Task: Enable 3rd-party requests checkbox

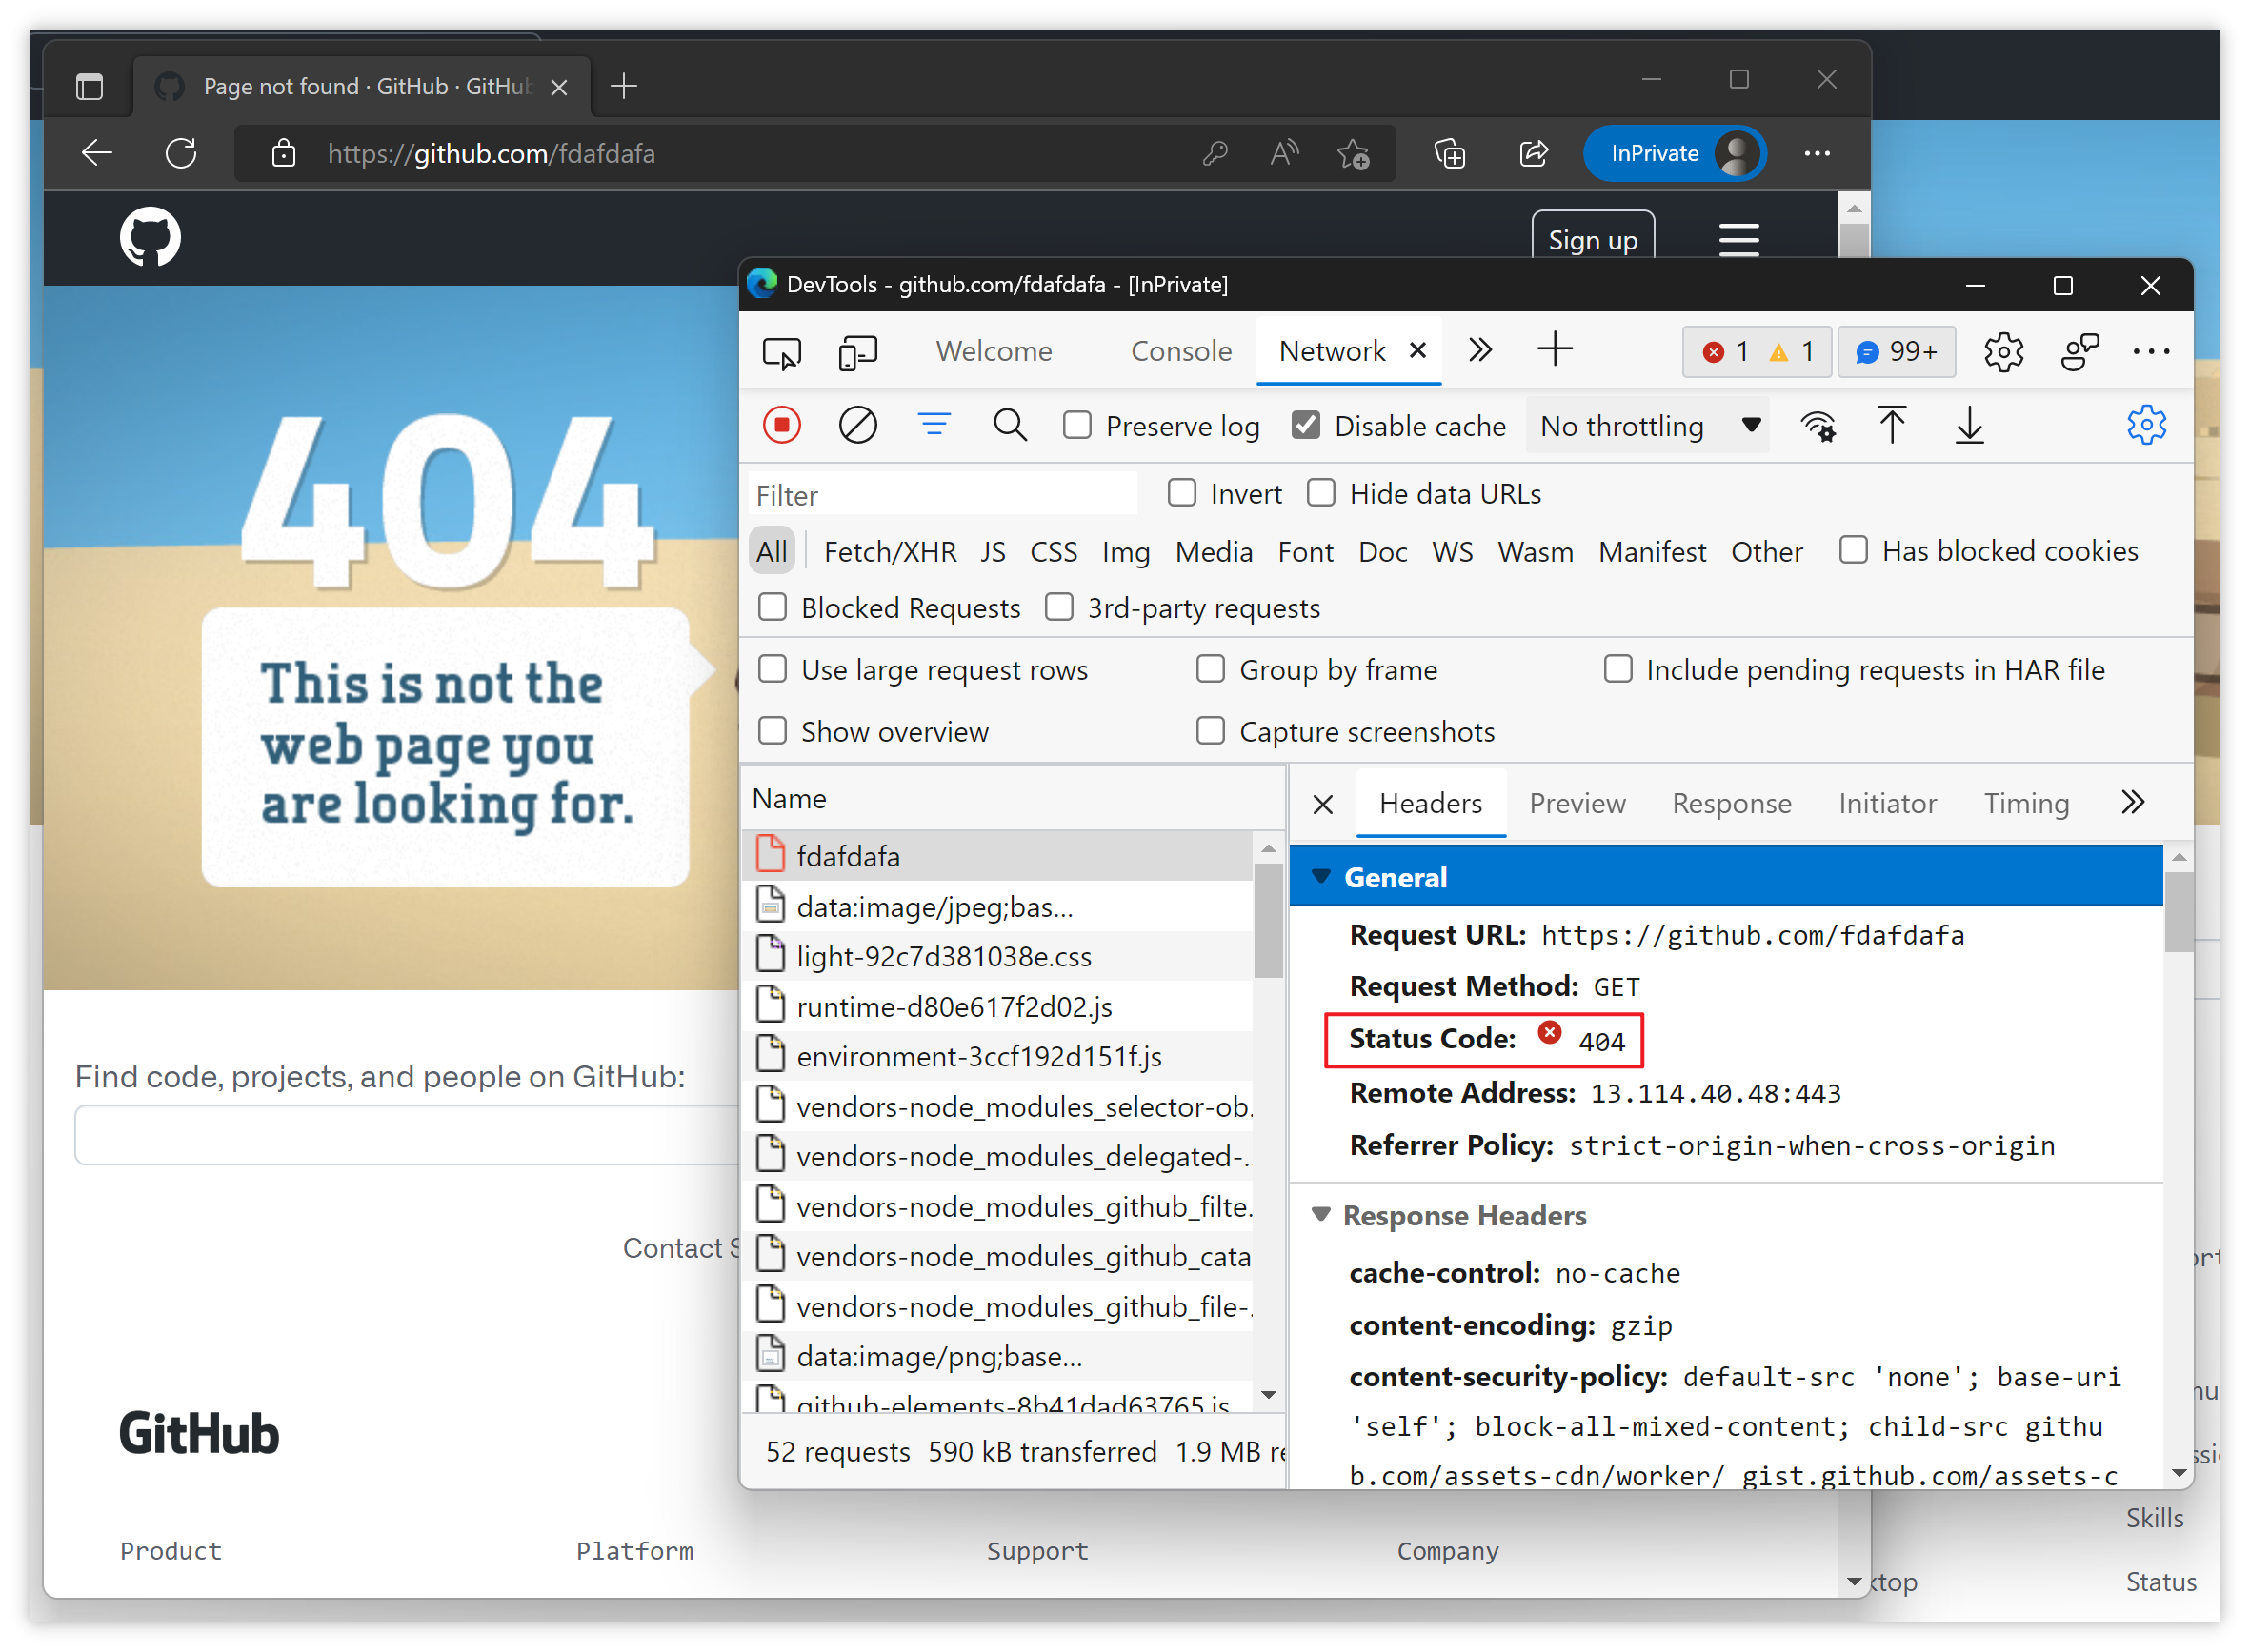Action: coord(1058,607)
